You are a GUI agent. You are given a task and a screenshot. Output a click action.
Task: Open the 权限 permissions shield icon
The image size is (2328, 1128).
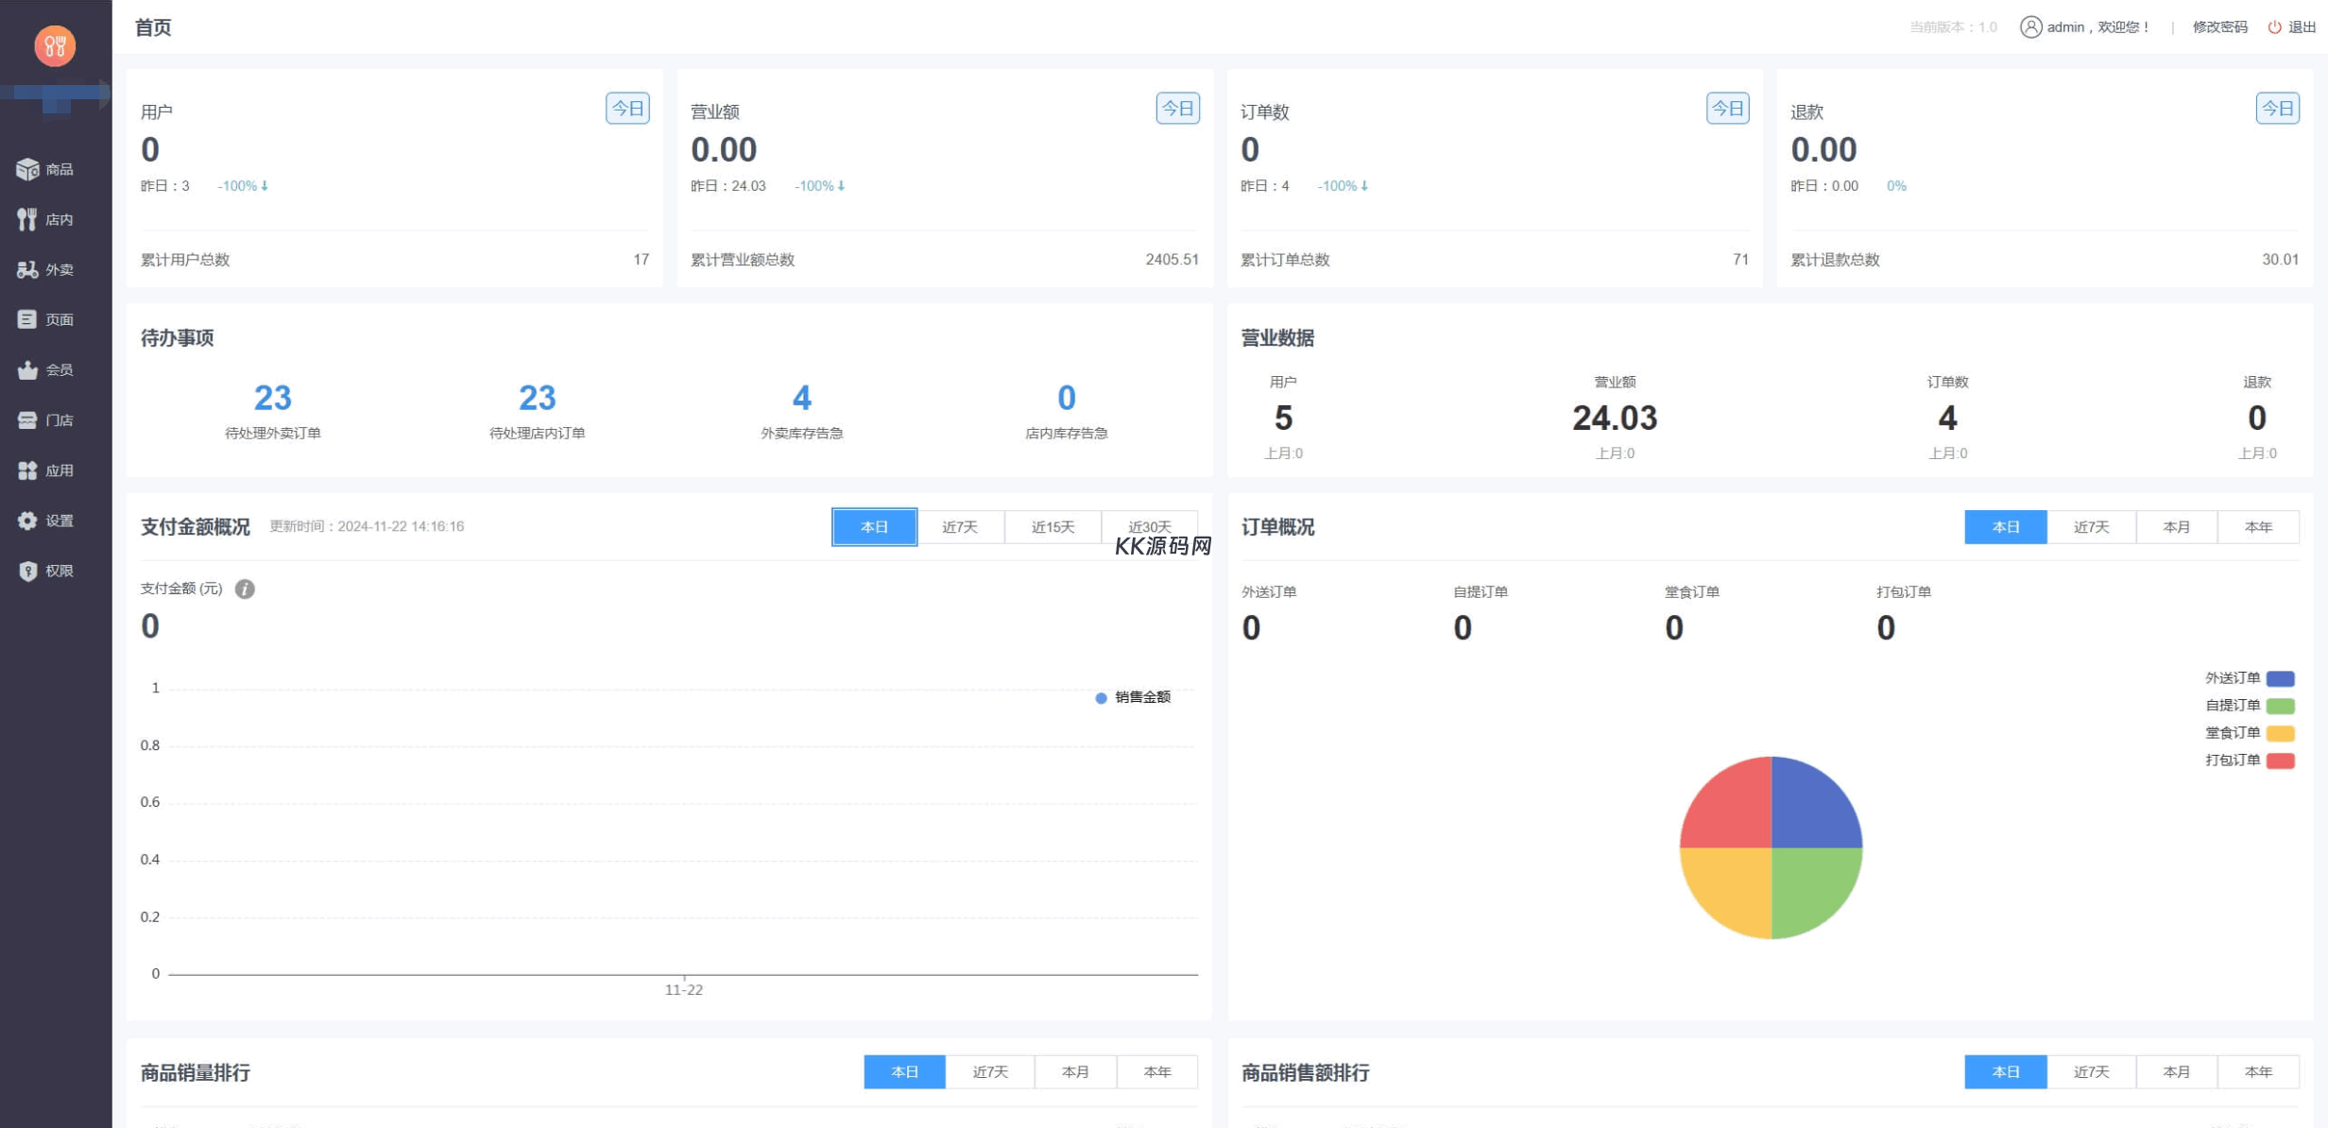(27, 571)
